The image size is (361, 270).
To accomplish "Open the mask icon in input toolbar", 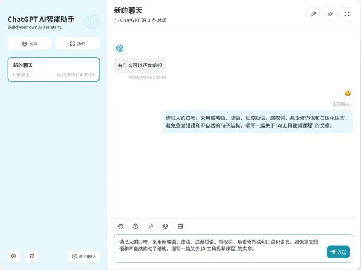I will coord(165,226).
